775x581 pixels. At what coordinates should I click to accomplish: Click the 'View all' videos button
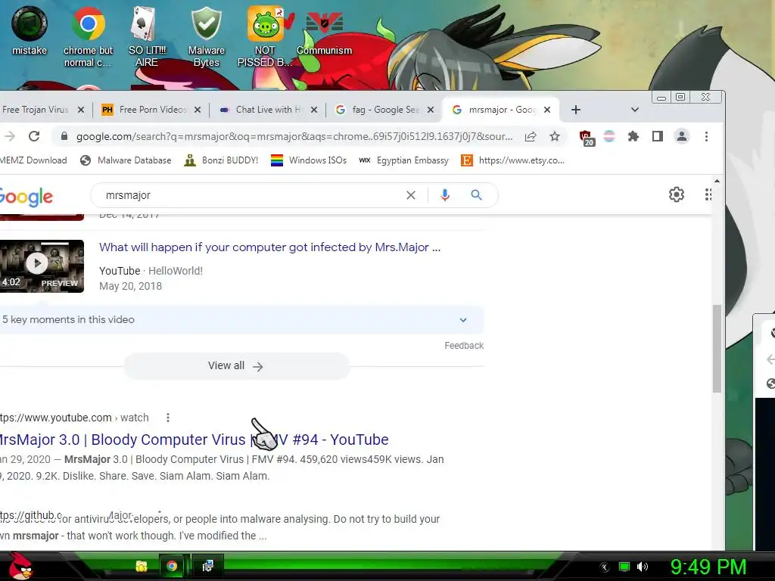click(237, 366)
